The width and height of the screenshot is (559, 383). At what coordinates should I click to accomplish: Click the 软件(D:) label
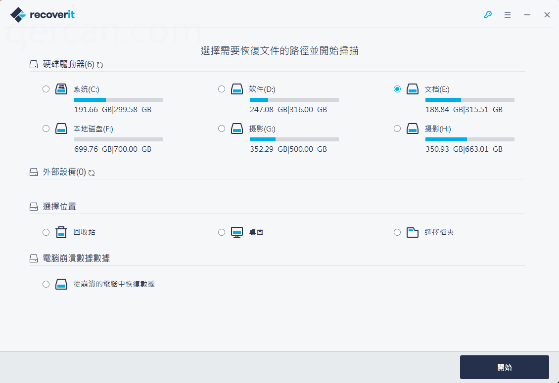(262, 89)
